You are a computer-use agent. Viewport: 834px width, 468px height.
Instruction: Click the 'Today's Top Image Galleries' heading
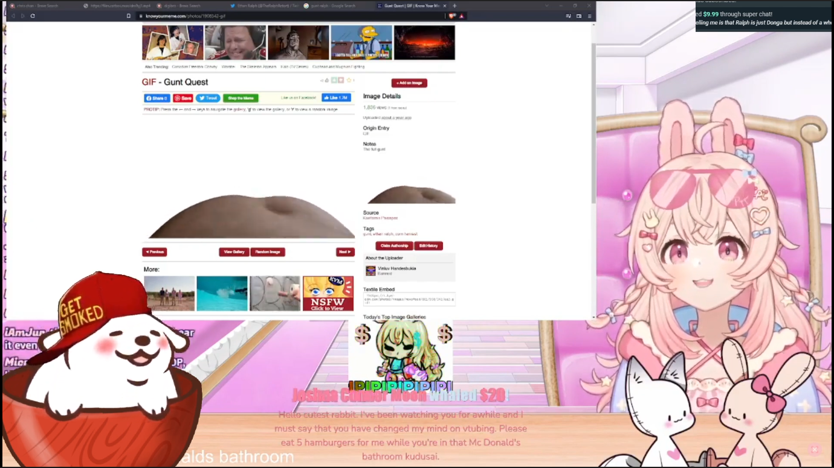[395, 317]
